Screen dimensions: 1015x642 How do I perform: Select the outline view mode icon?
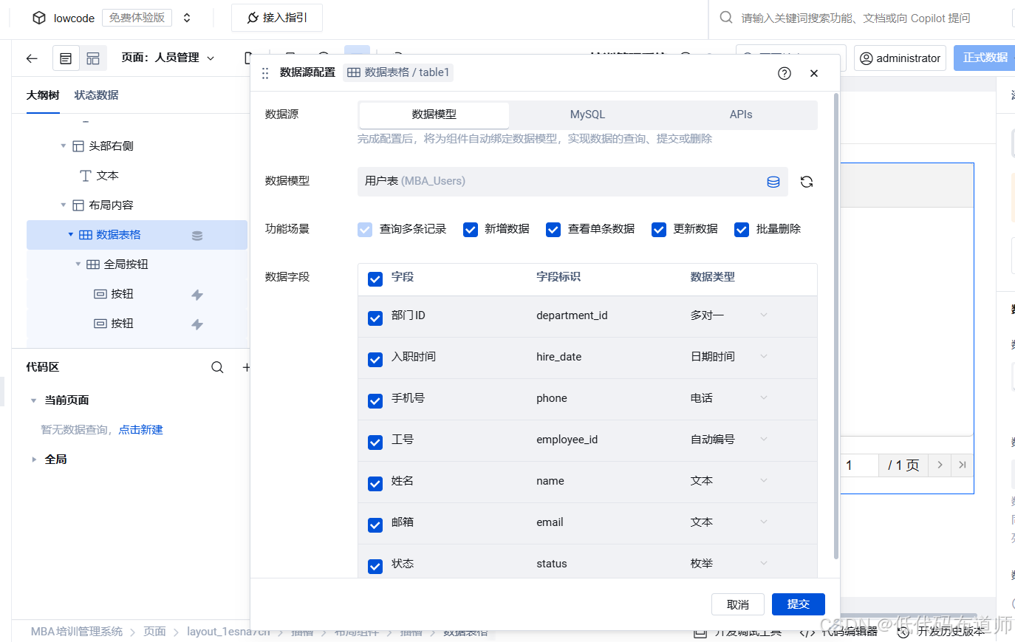(66, 58)
